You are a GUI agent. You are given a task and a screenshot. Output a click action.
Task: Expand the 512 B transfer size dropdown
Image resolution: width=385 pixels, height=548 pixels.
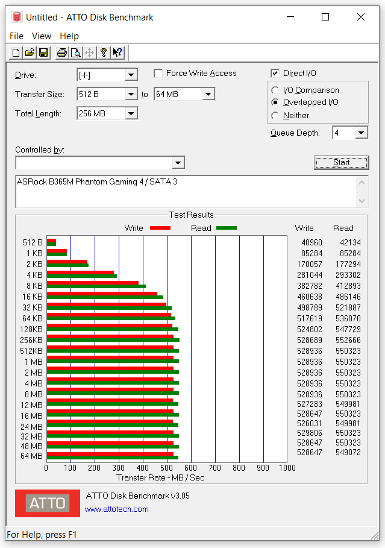(x=131, y=94)
